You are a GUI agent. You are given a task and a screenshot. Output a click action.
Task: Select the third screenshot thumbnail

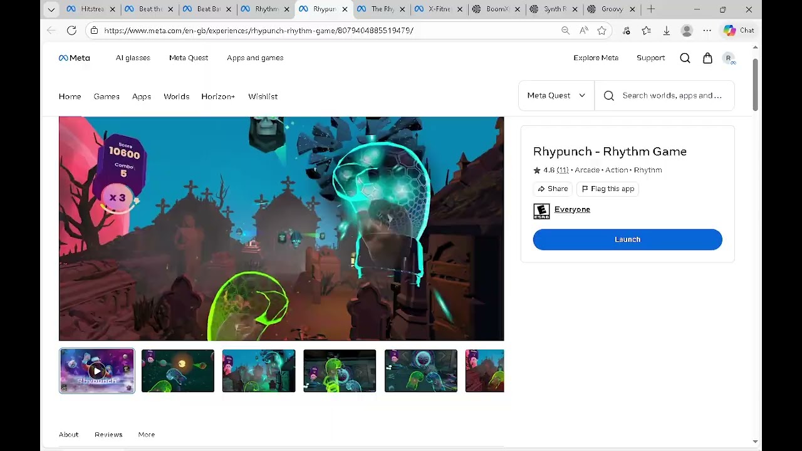point(259,371)
